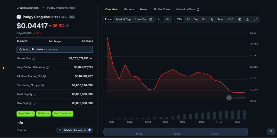The width and height of the screenshot is (277, 138).
Task: Click info icon next to 35.5% change
Action: pos(67,26)
